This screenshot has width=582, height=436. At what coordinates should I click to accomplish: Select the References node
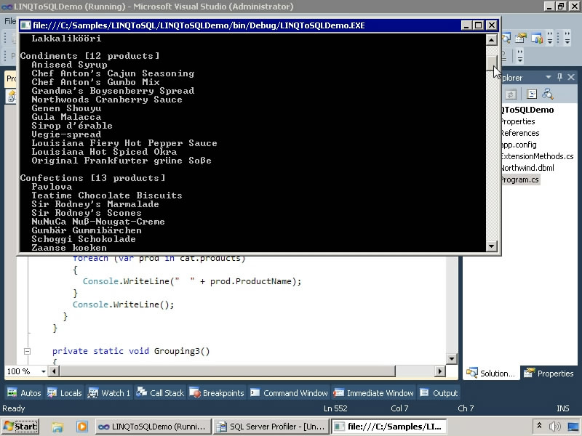pos(519,133)
